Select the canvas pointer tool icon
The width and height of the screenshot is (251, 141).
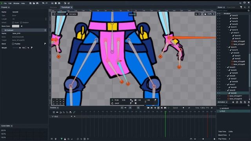click(196, 14)
